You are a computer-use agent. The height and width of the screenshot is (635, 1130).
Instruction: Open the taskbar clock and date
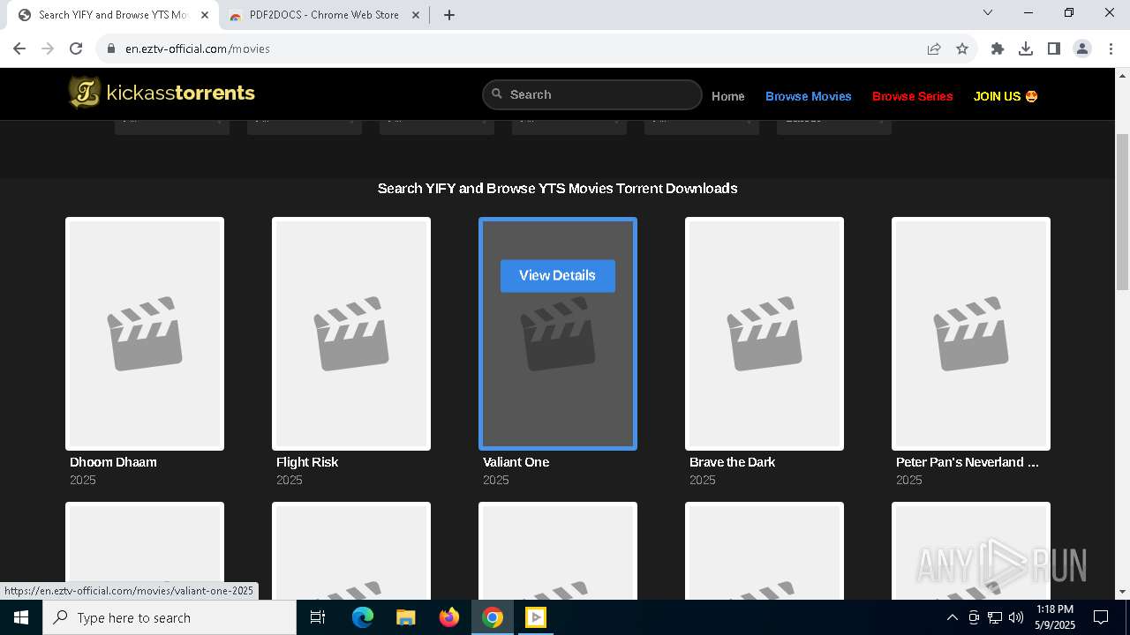[x=1055, y=617]
